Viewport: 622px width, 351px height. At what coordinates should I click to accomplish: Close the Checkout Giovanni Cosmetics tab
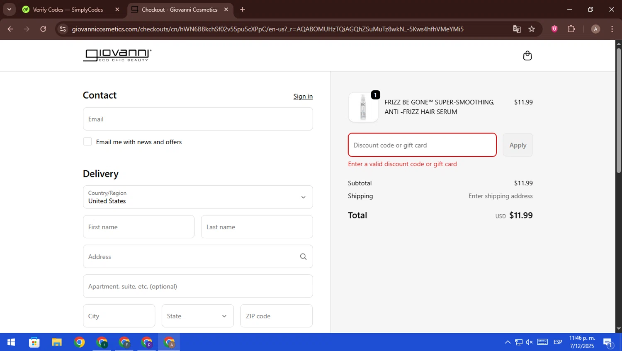226,10
